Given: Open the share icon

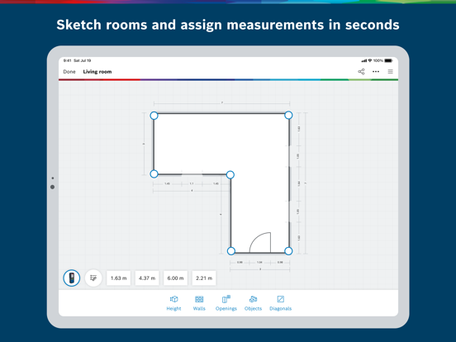Looking at the screenshot, I should pyautogui.click(x=361, y=72).
